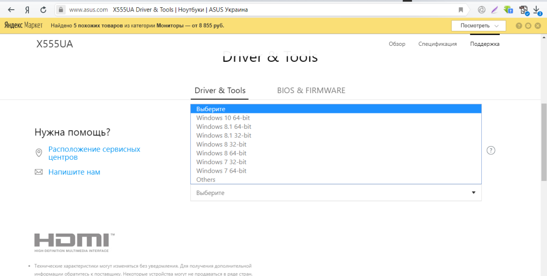Click the padlock site security icon
The width and height of the screenshot is (547, 276).
(61, 10)
